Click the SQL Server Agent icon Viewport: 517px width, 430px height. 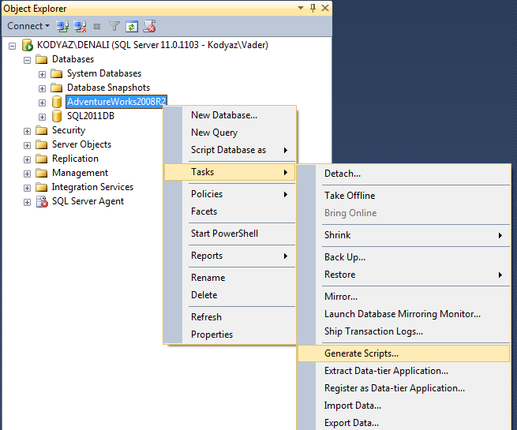click(x=42, y=201)
